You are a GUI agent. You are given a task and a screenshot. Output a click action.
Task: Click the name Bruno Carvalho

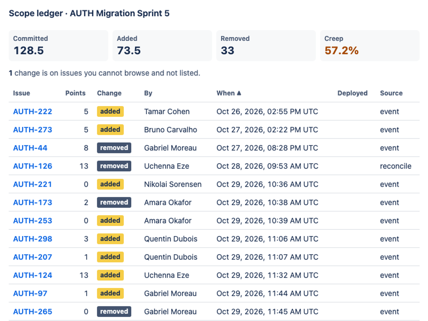(170, 130)
